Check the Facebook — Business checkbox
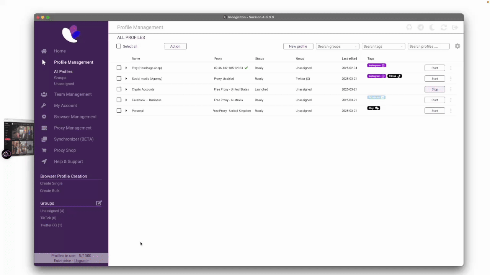Viewport: 490px width, 275px height. [119, 100]
